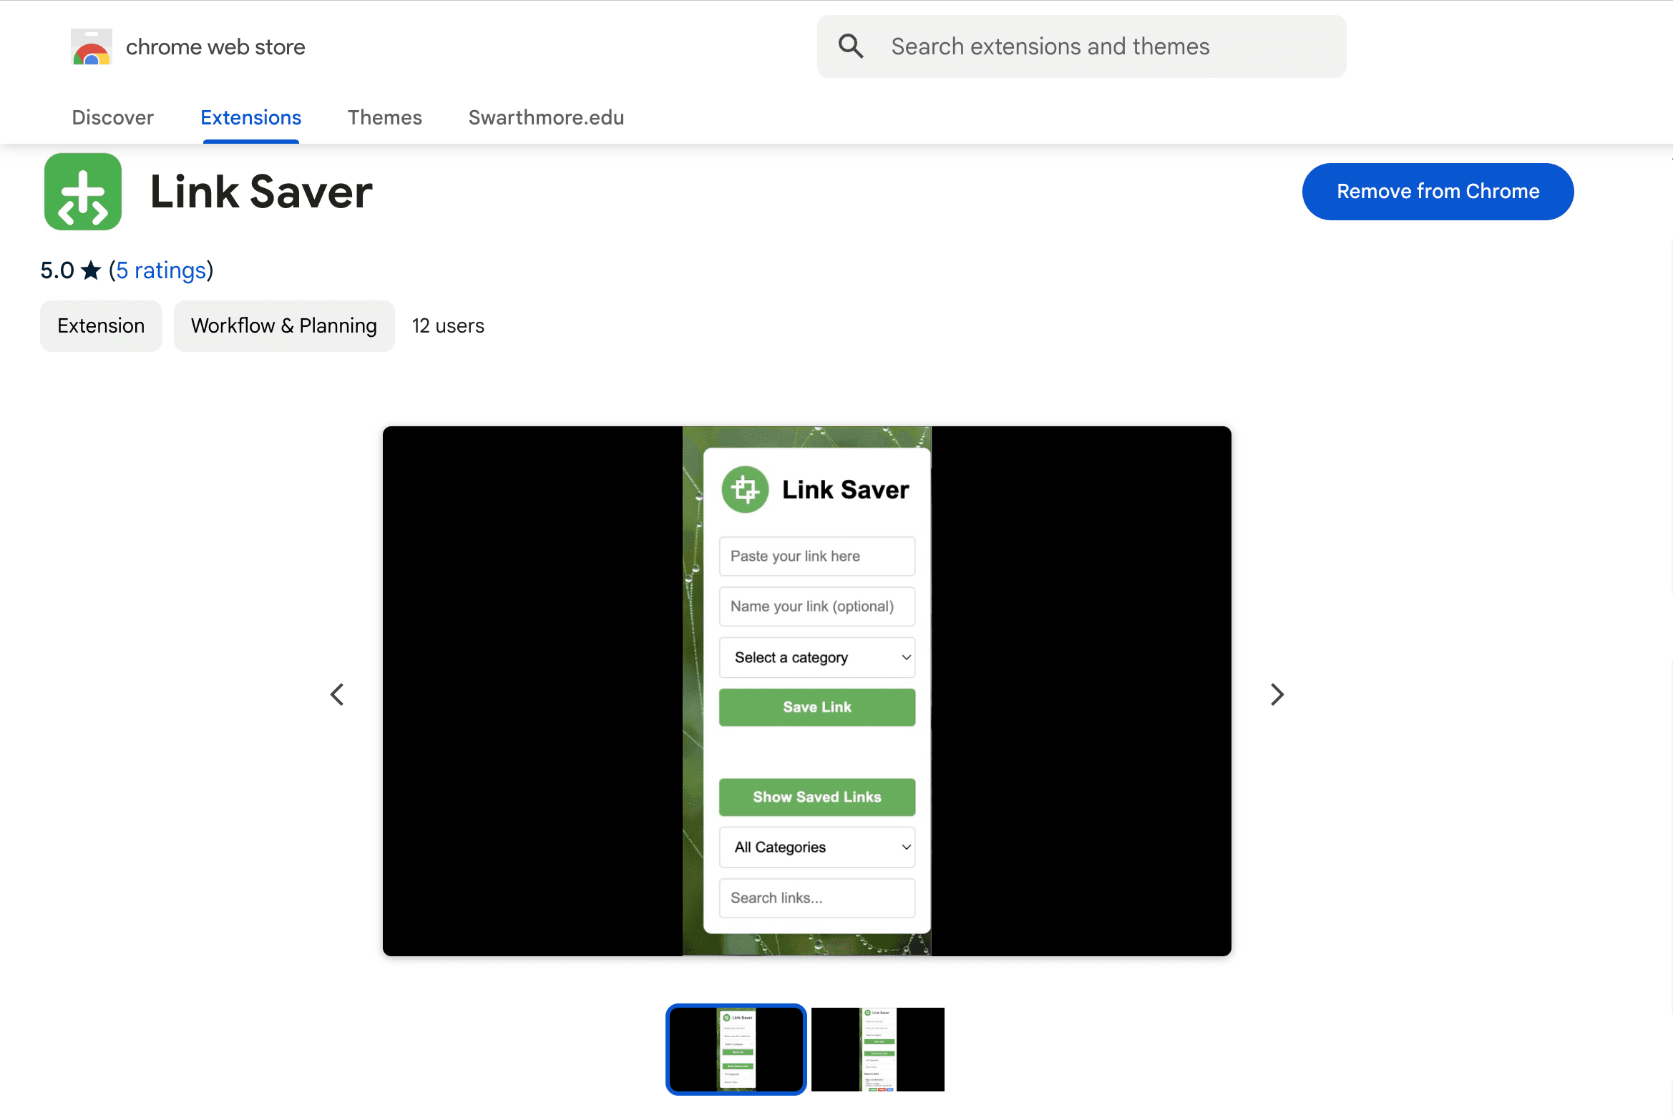Open the Swarthmore.edu tab
The height and width of the screenshot is (1115, 1673).
pyautogui.click(x=546, y=117)
